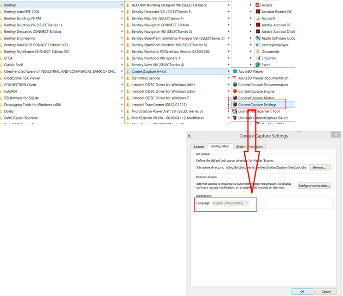Close the ContextCapture Settings window
Screen dimensions: 343x296
pyautogui.click(x=336, y=135)
